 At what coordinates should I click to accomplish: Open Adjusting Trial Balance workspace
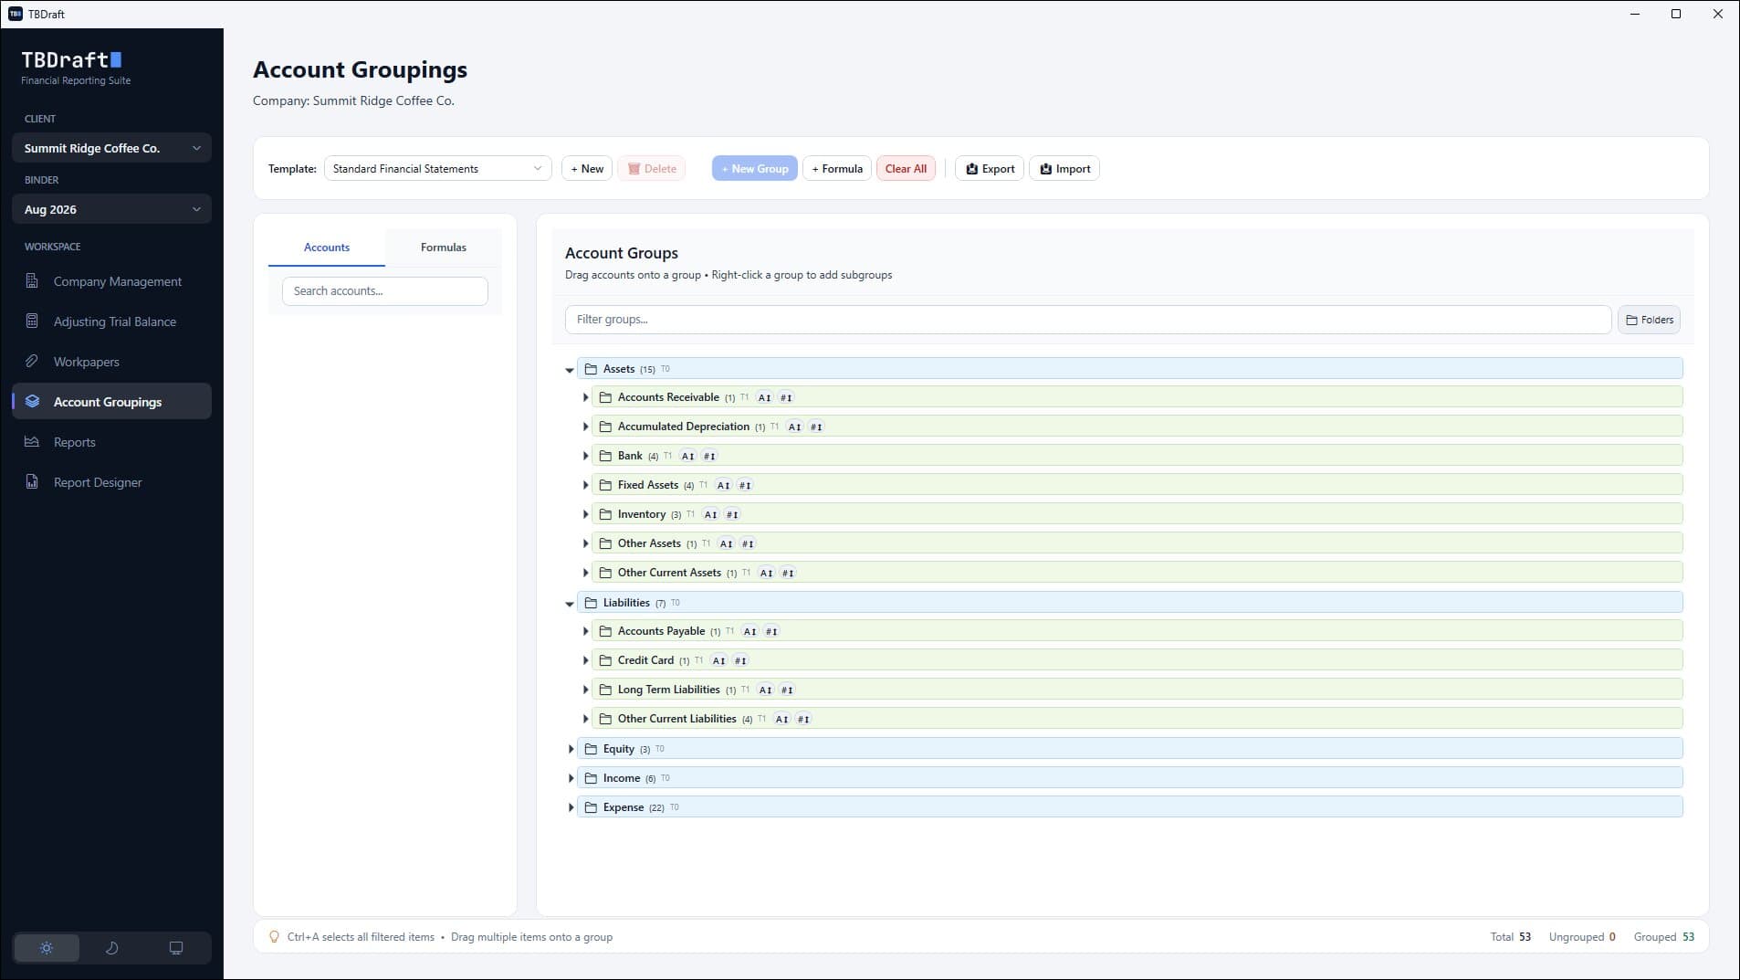tap(111, 321)
